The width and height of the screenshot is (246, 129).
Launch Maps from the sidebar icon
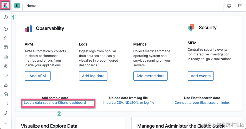[x=5, y=66]
